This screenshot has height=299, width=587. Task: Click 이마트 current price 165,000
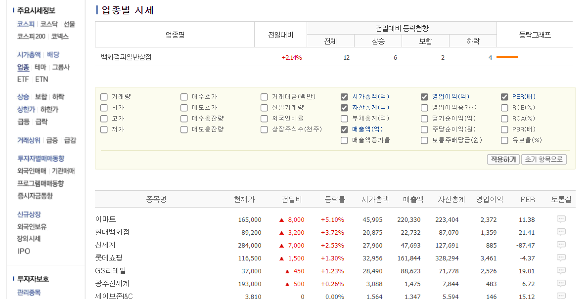pyautogui.click(x=250, y=219)
